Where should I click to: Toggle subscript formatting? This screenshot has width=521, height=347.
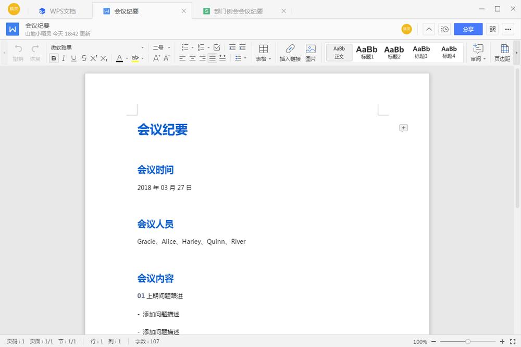click(x=104, y=58)
